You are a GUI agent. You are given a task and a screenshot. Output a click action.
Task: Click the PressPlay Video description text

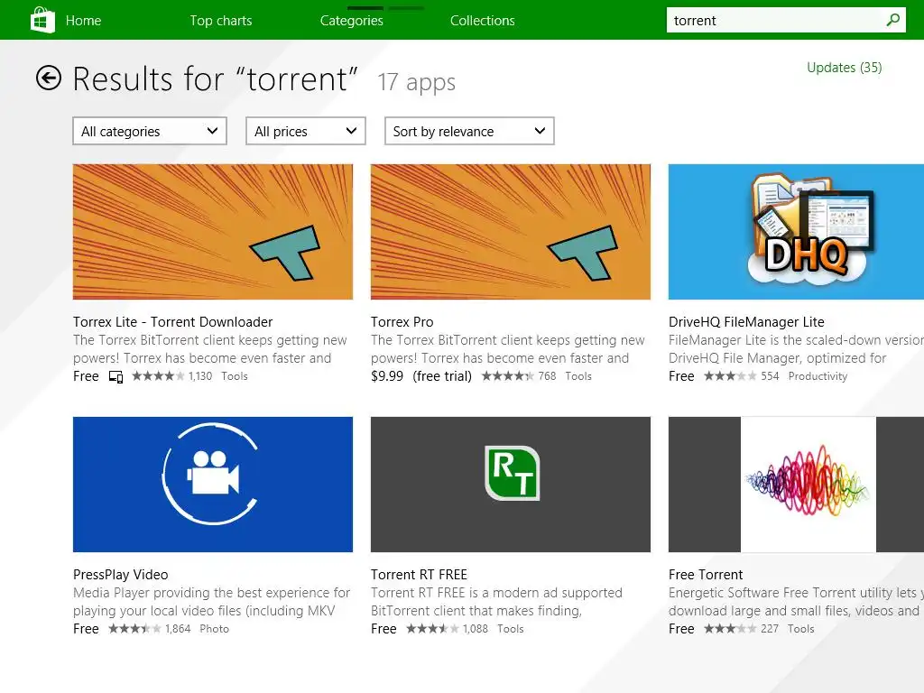click(211, 602)
